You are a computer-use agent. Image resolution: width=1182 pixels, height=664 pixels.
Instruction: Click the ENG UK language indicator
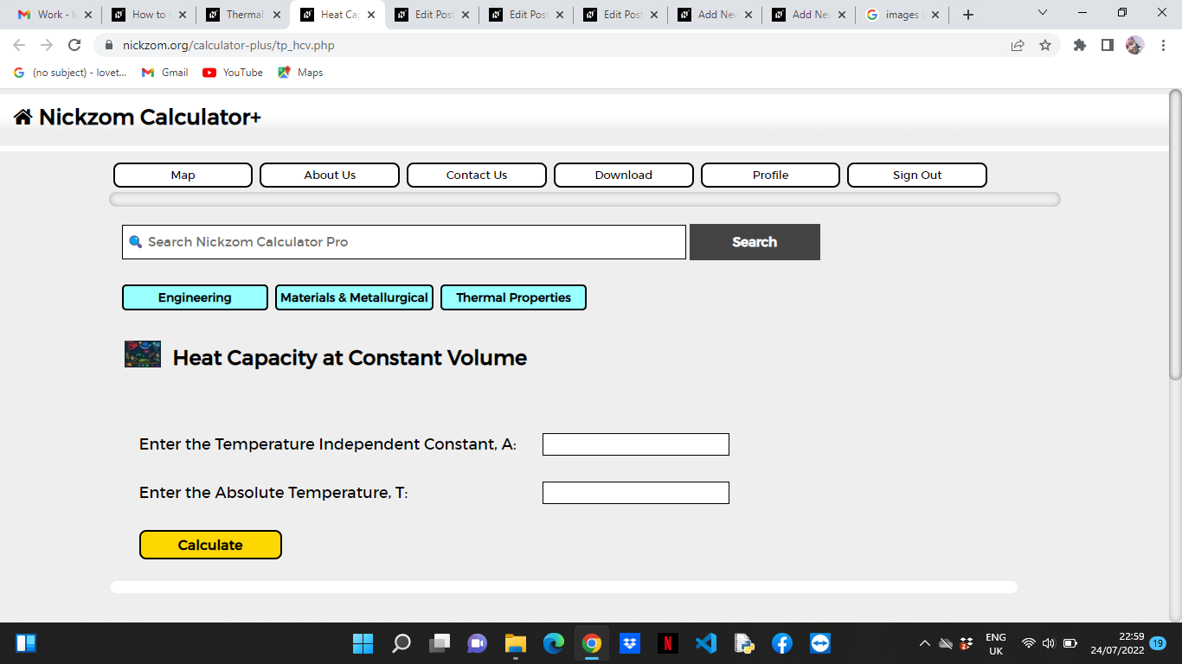[996, 643]
